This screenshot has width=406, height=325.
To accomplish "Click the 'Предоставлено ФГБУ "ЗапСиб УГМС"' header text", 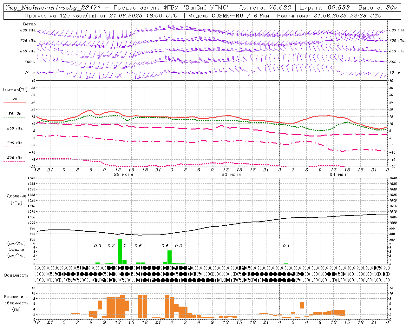I will pyautogui.click(x=172, y=8).
